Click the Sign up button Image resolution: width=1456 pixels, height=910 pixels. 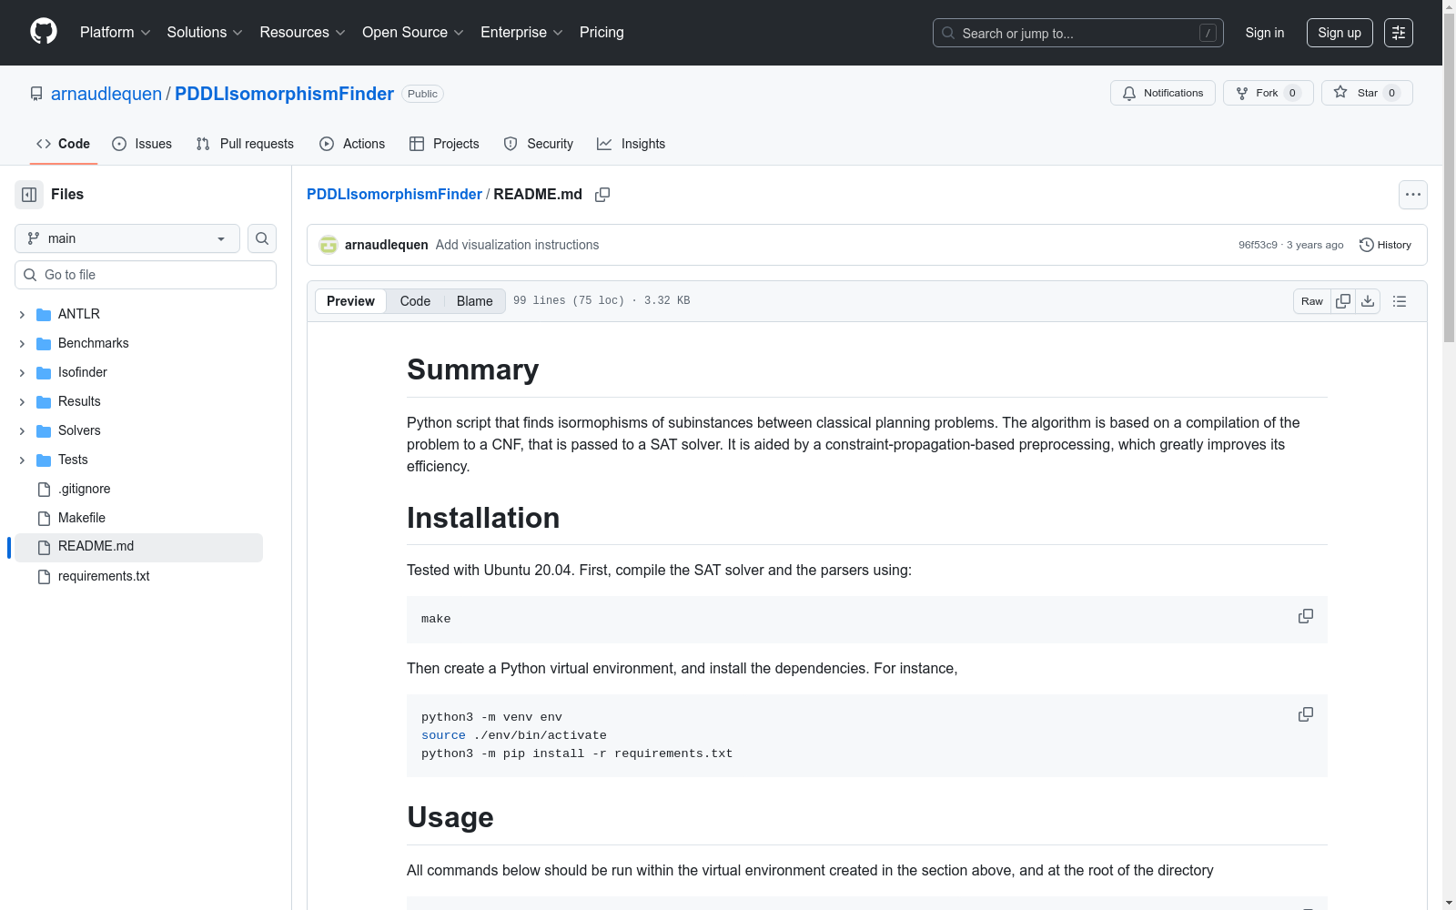tap(1339, 33)
